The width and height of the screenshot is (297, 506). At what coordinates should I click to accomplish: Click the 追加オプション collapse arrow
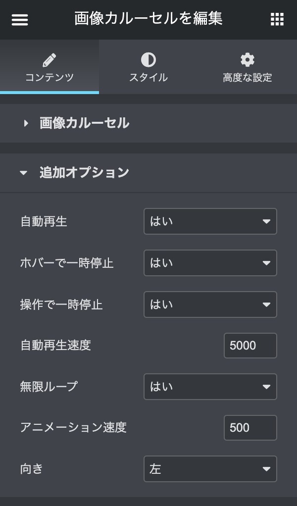[24, 173]
